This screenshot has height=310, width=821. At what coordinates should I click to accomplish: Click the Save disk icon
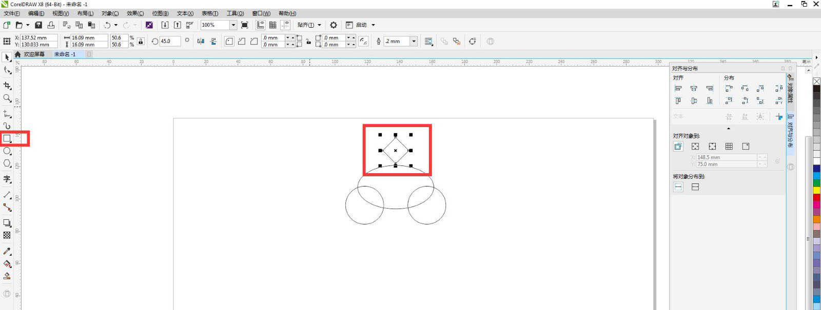(x=38, y=25)
